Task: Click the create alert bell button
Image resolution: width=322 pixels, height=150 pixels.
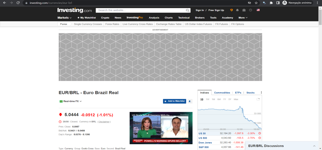Action: click(190, 101)
